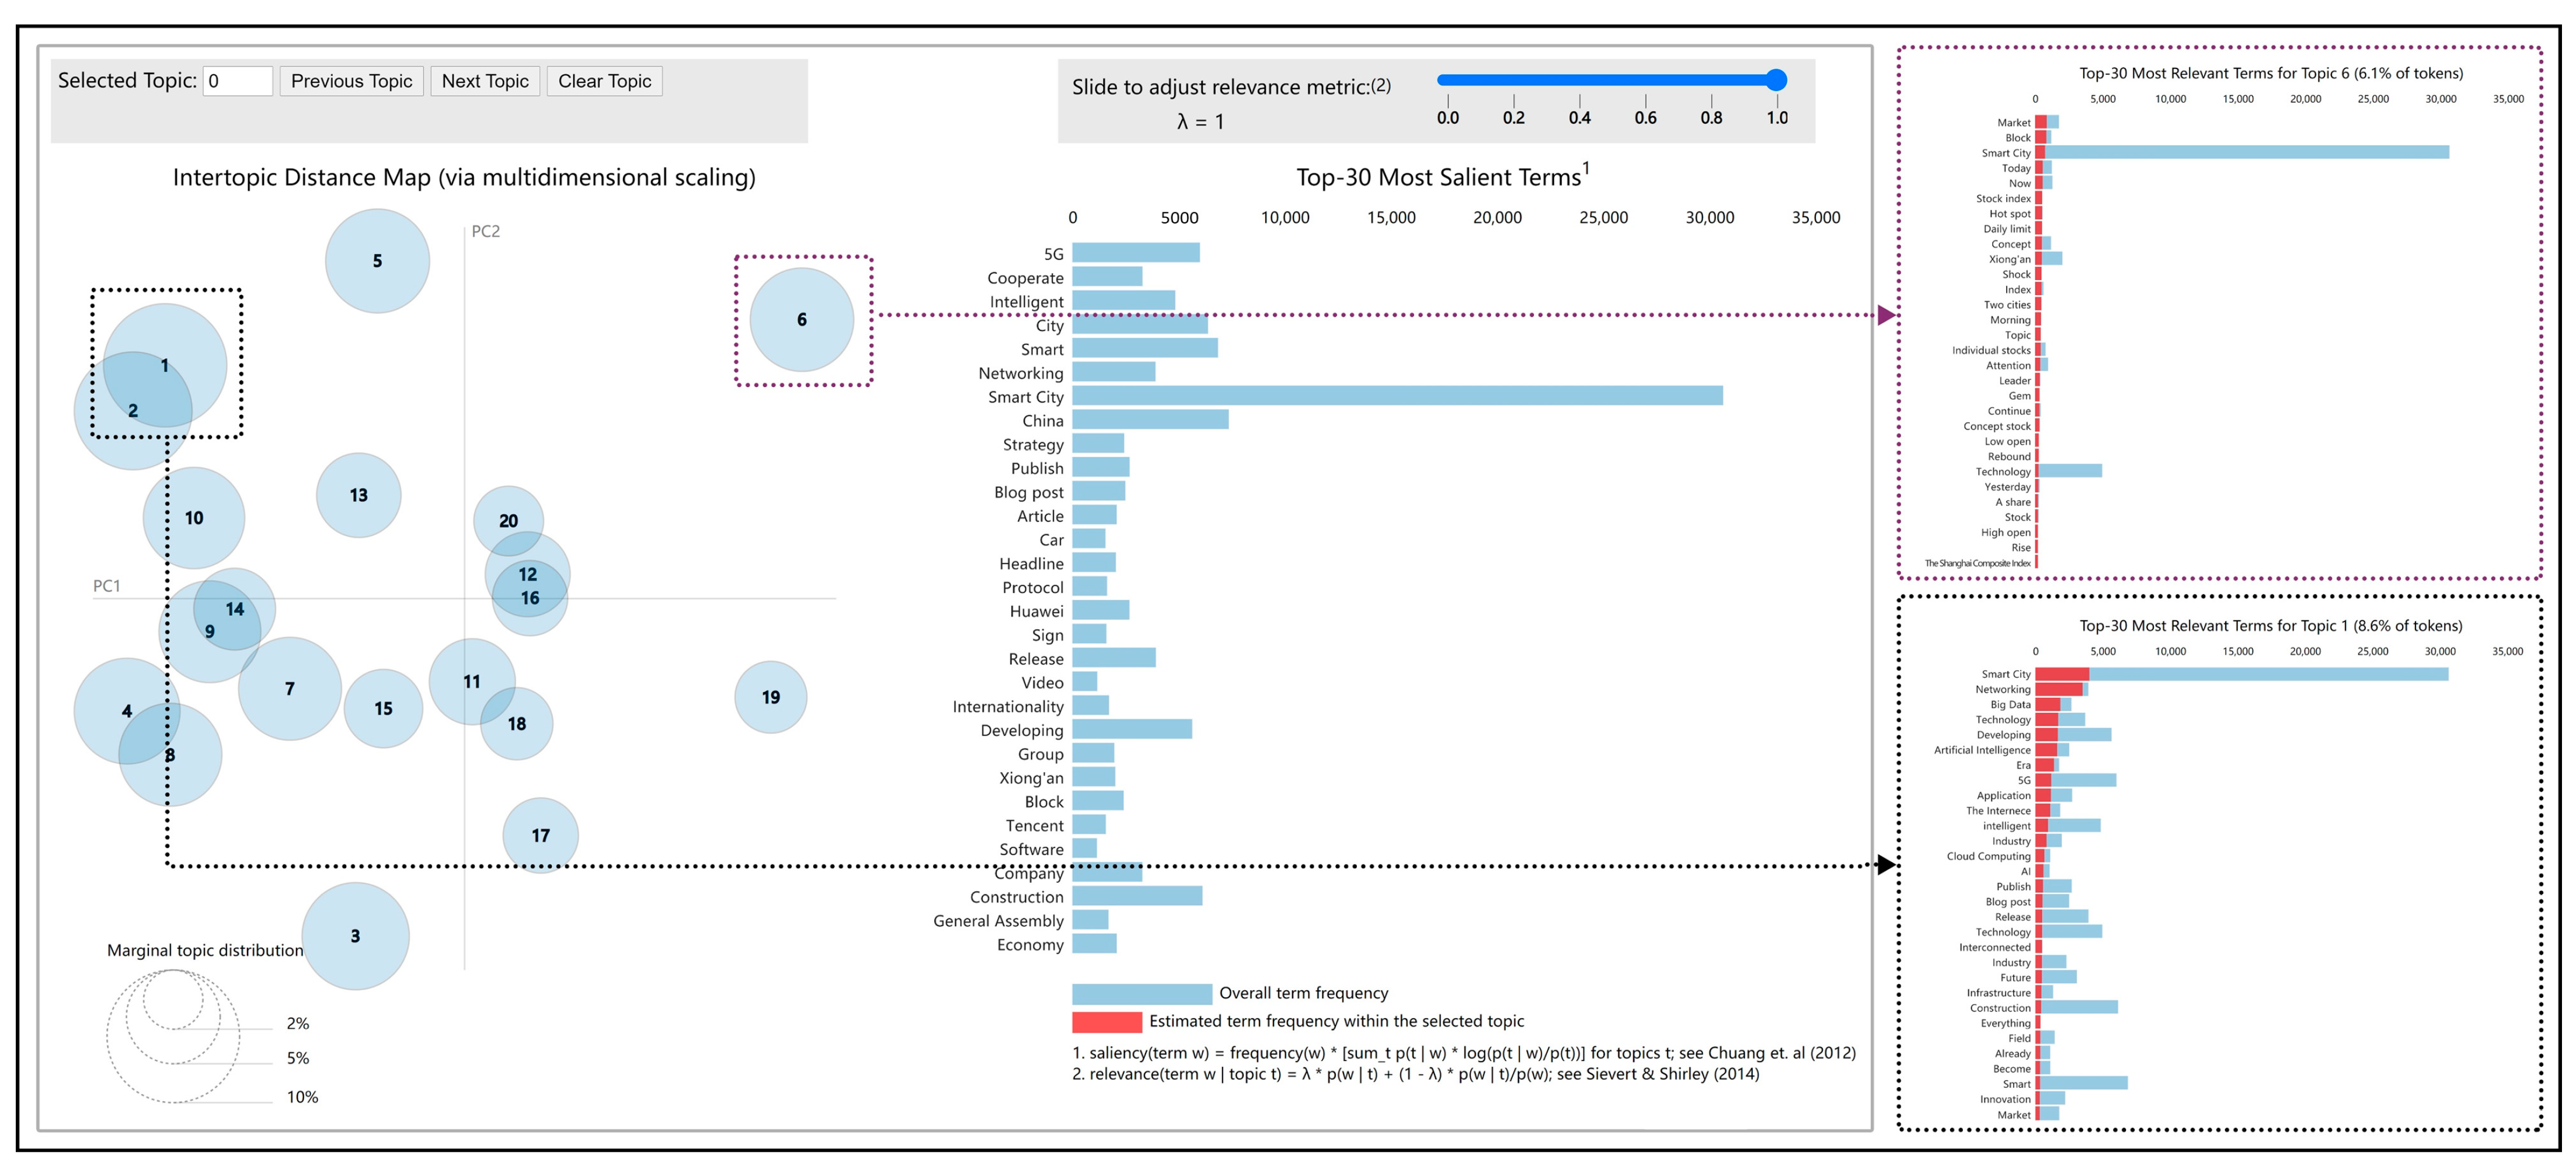This screenshot has height=1170, width=2576.
Task: Click the Previous Topic button
Action: click(351, 81)
